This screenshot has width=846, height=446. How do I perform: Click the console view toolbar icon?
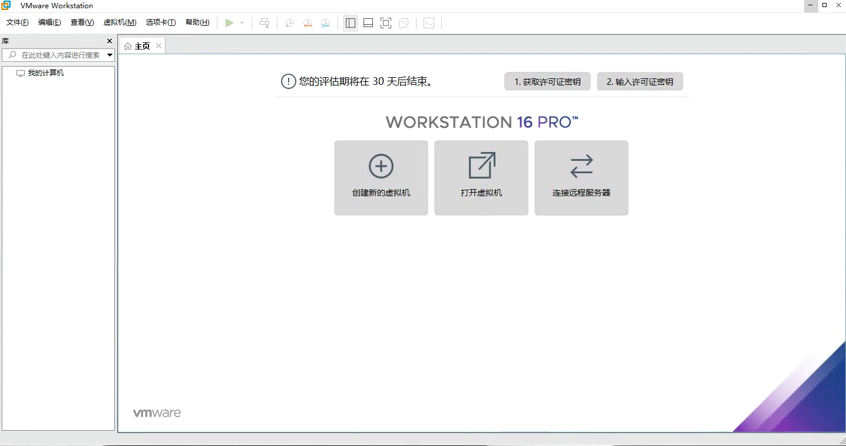click(x=429, y=23)
